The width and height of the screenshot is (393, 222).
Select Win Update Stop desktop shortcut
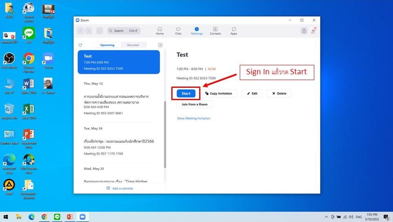29,164
